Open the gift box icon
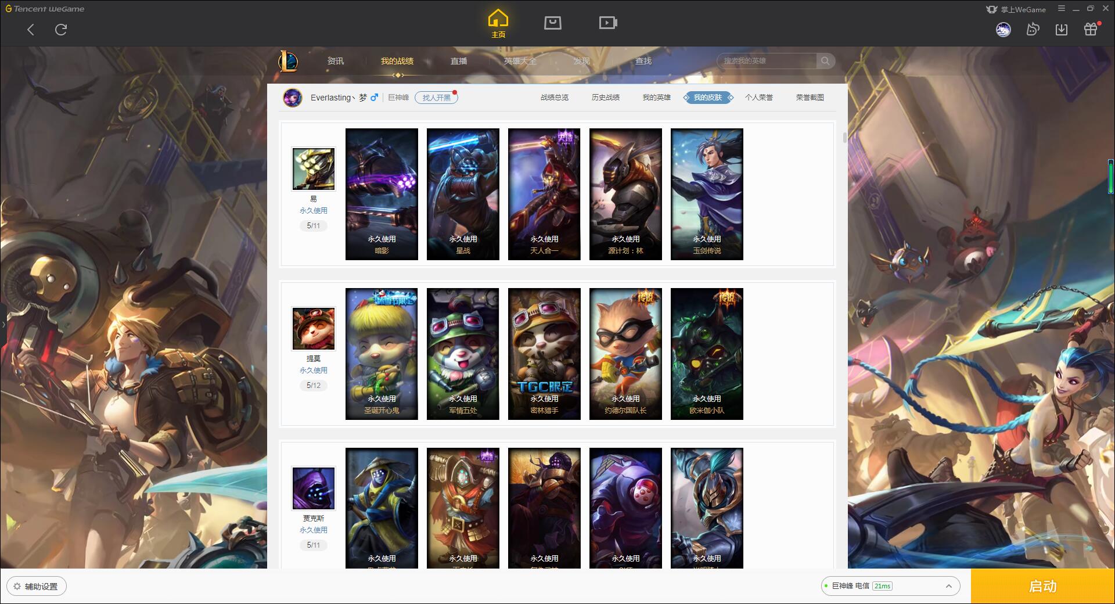The image size is (1115, 604). pyautogui.click(x=1091, y=30)
